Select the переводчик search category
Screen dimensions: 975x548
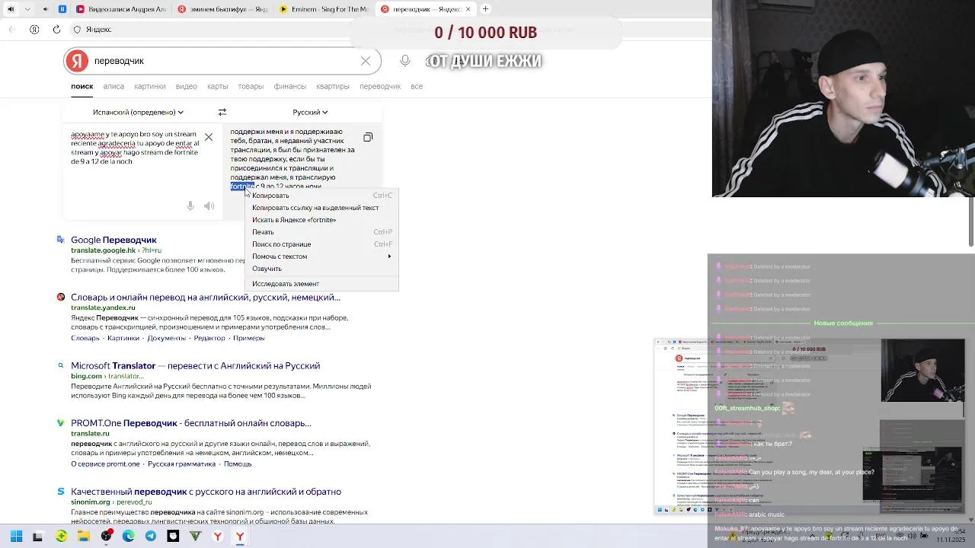pos(380,87)
